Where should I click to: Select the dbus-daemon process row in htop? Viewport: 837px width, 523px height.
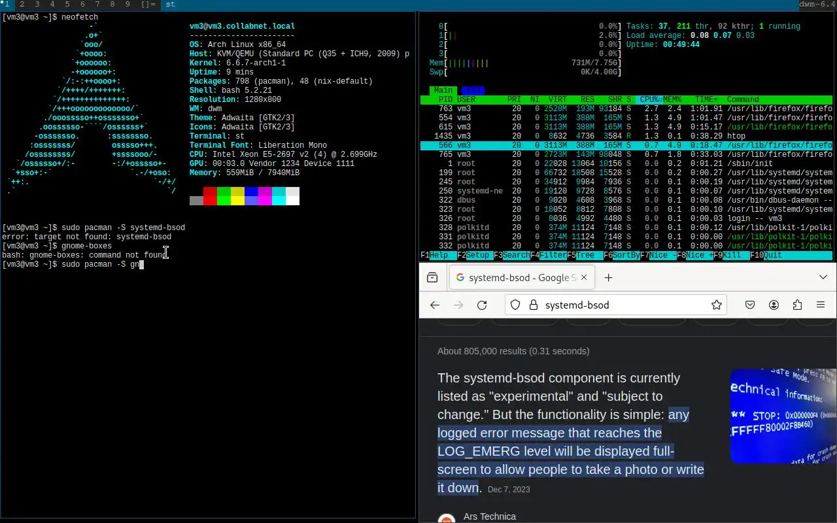coord(626,200)
